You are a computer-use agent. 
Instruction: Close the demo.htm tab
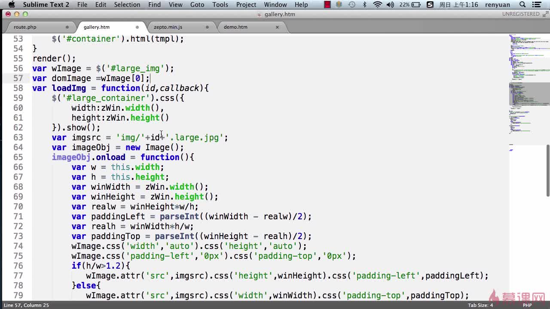(x=277, y=27)
